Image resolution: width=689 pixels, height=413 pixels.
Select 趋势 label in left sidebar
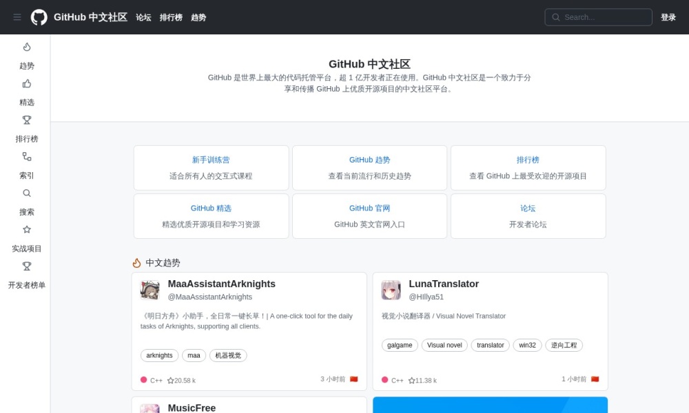point(27,66)
